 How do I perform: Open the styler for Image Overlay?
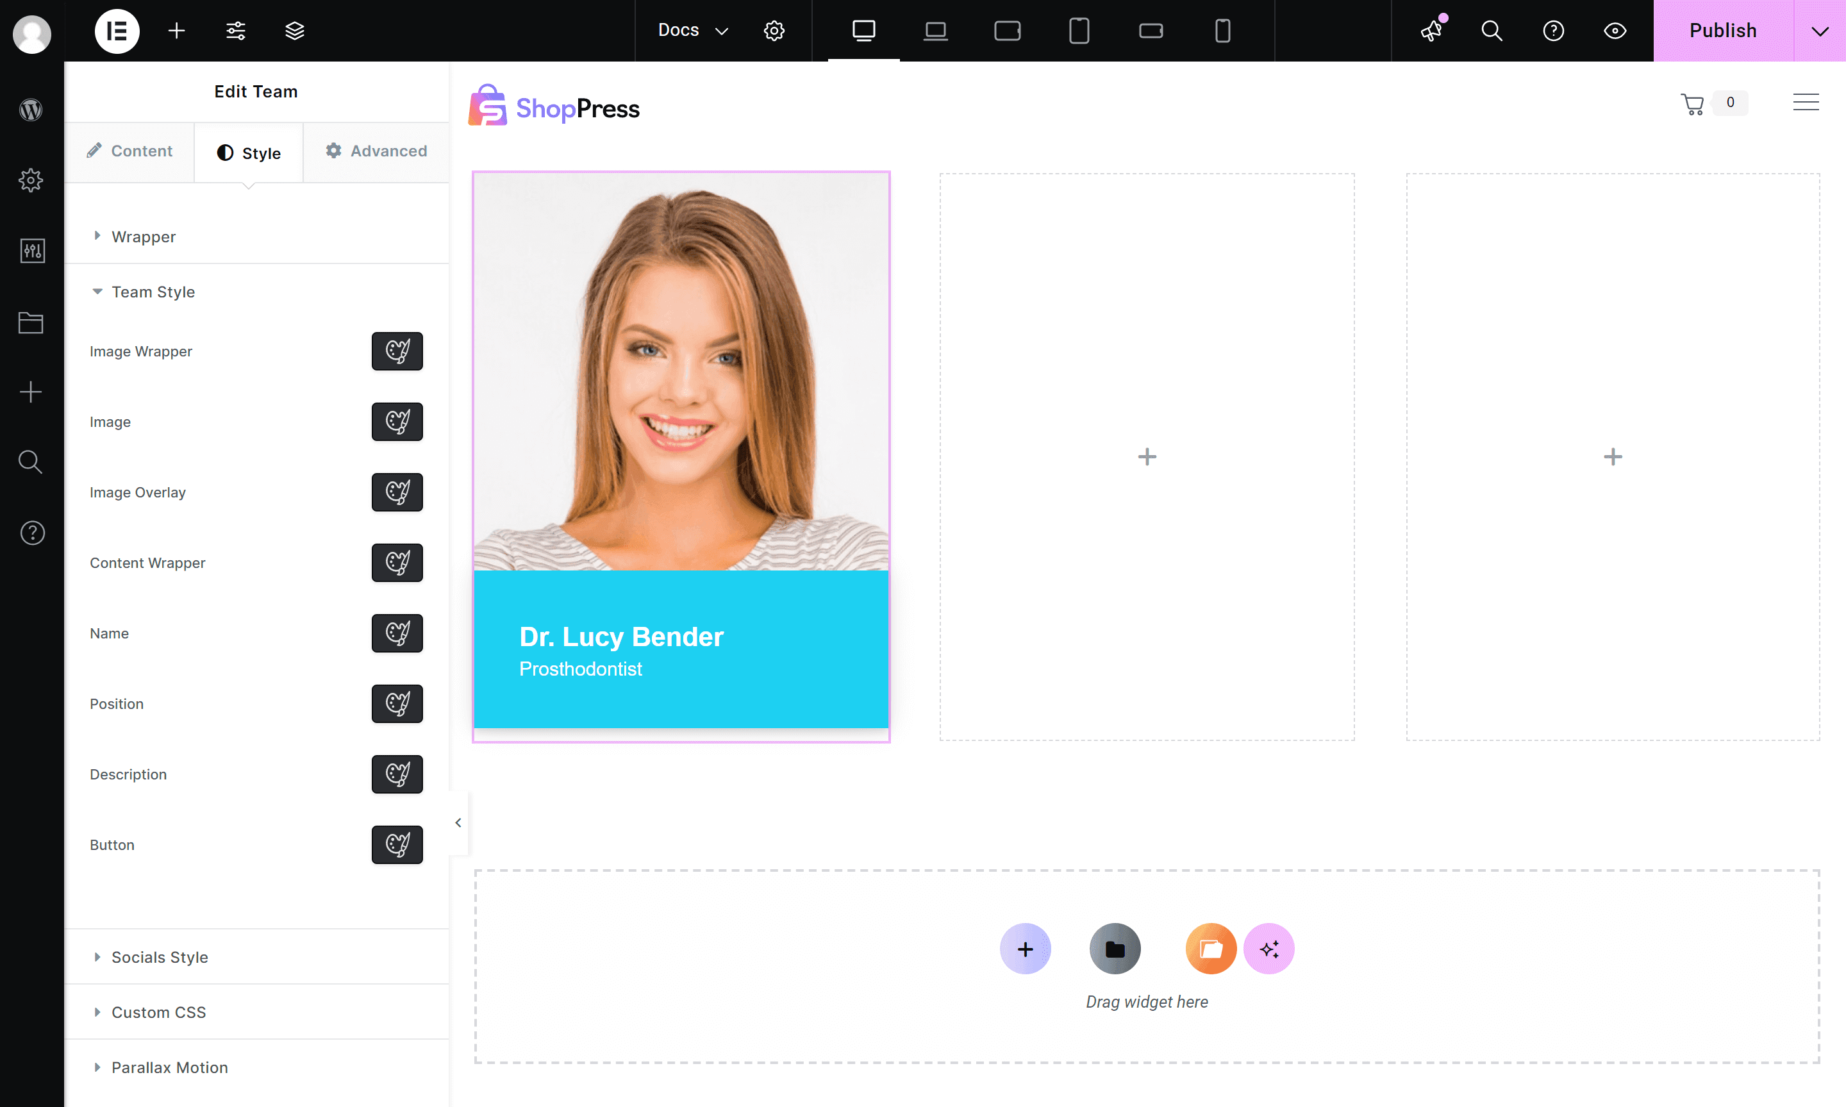point(397,492)
